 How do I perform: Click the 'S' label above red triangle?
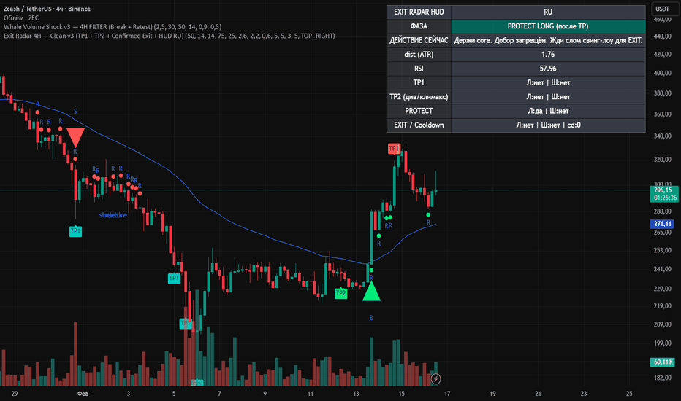[75, 112]
